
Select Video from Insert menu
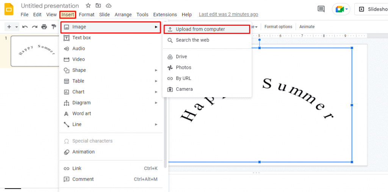pos(111,59)
